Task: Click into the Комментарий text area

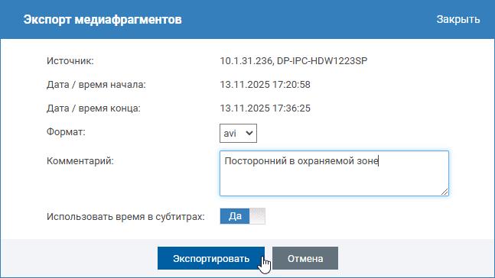Action: pos(334,173)
